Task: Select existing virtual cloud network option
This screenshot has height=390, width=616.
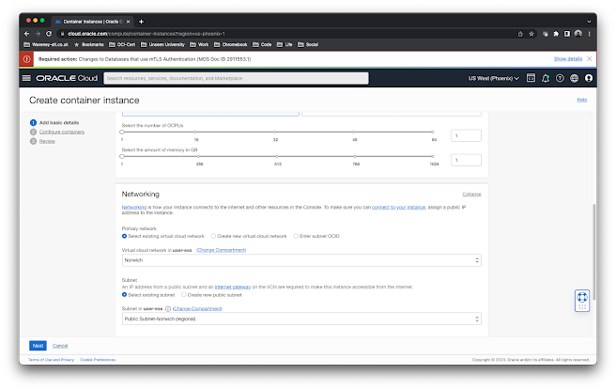Action: [124, 236]
